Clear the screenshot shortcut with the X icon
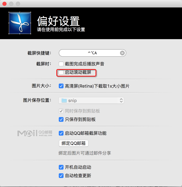The width and height of the screenshot is (182, 187). [122, 53]
